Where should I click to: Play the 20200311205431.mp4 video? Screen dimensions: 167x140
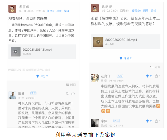coord(16,52)
